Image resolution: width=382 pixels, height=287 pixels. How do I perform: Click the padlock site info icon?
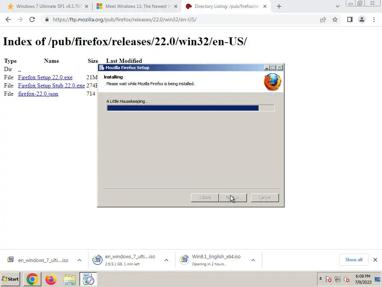(47, 19)
